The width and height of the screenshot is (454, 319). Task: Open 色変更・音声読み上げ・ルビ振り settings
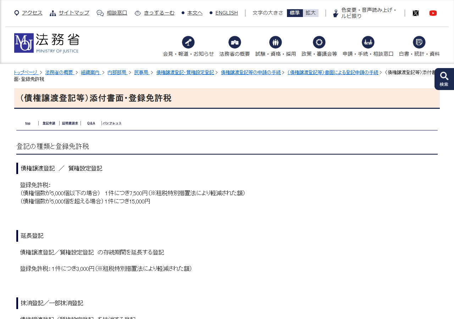click(369, 13)
